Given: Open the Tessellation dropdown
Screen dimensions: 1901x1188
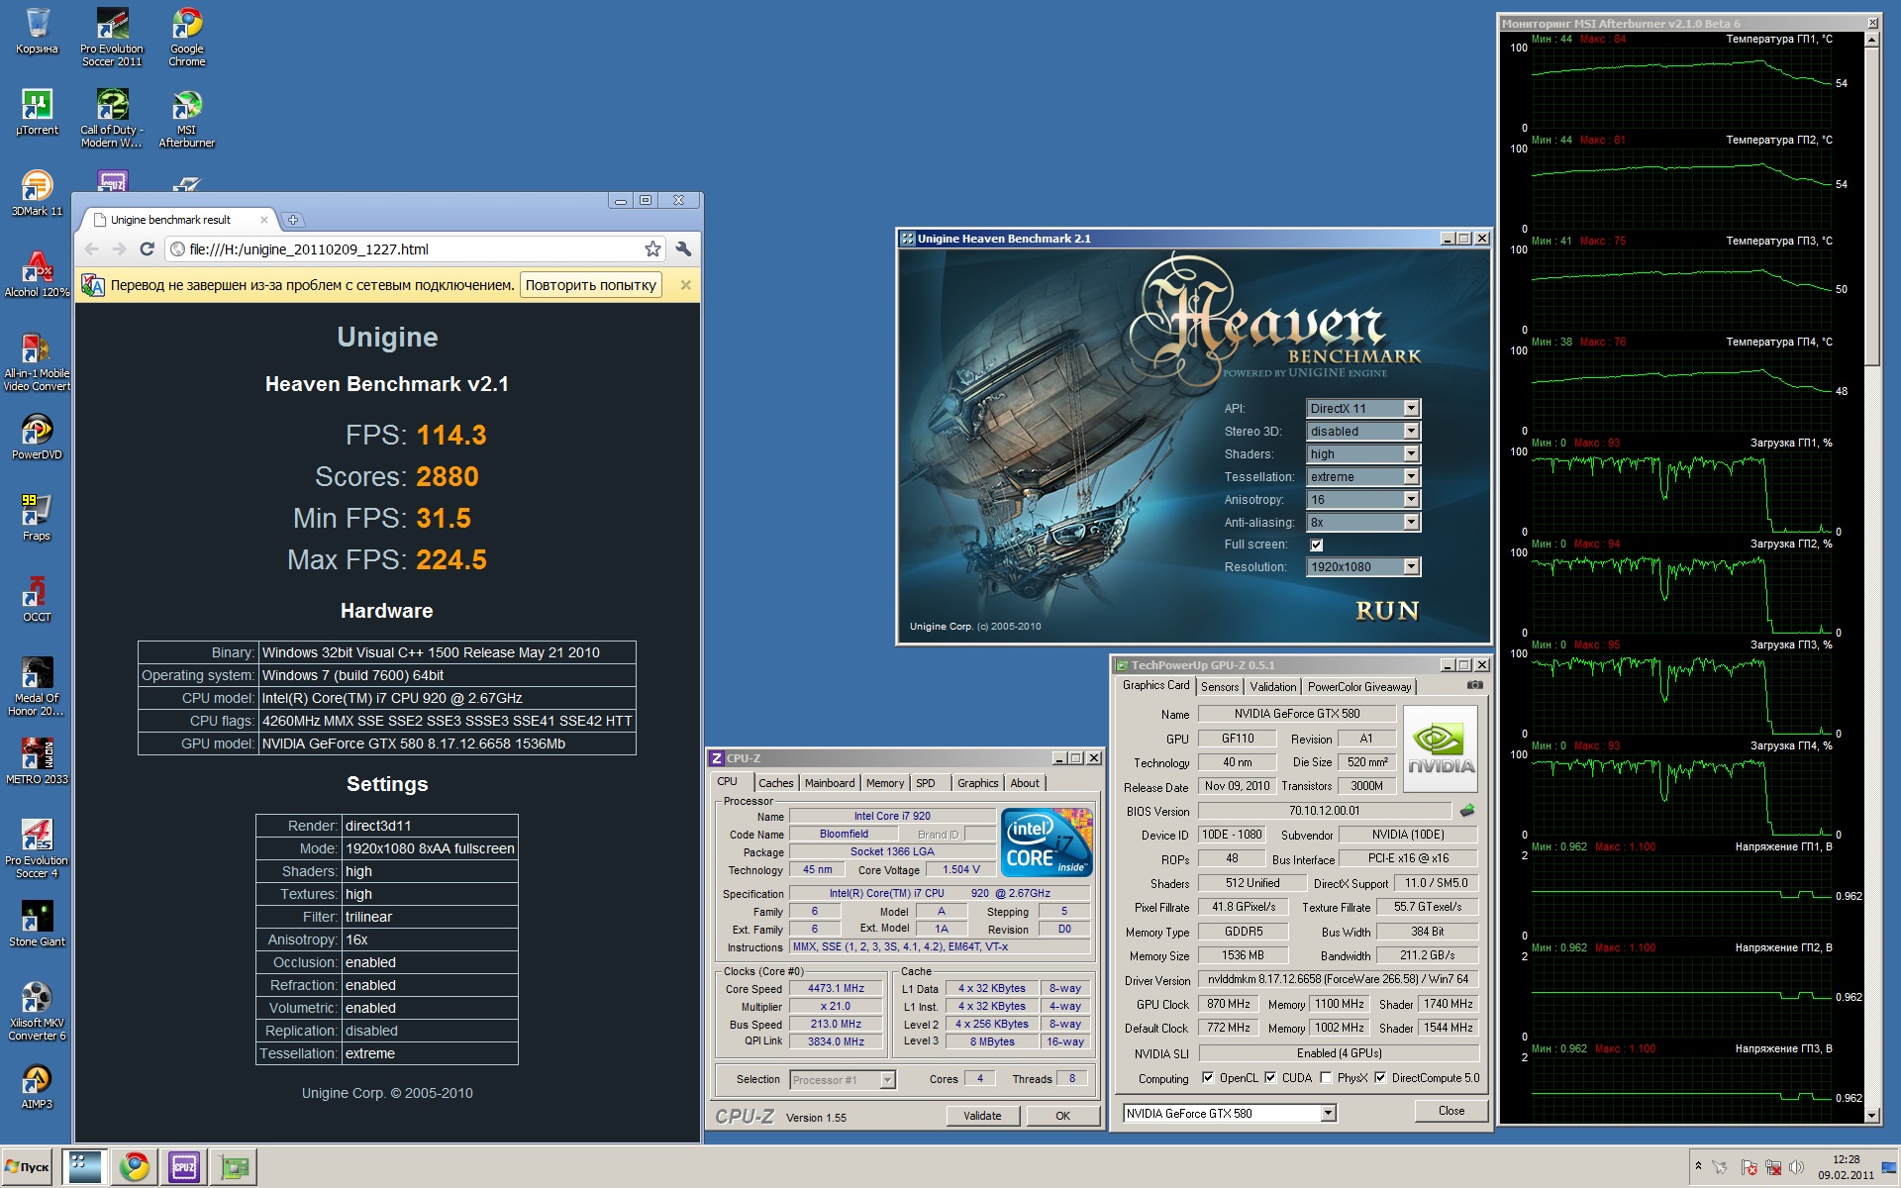Looking at the screenshot, I should (x=1363, y=476).
